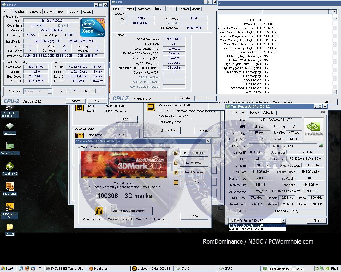
Task: Launch the cpuz.exe desktop icon
Action: tap(10, 128)
